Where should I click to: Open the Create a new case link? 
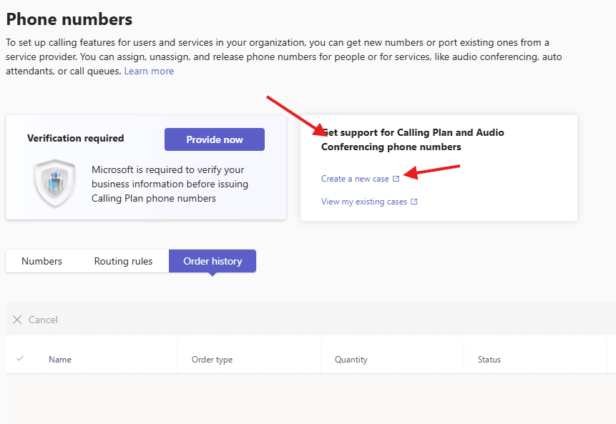pos(355,179)
